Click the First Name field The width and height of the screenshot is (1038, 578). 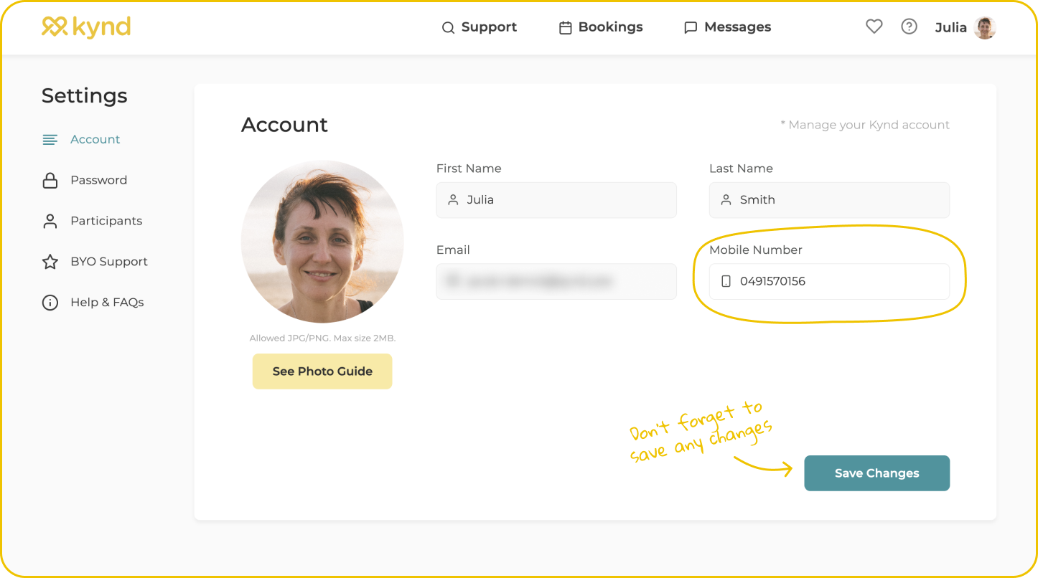[556, 200]
